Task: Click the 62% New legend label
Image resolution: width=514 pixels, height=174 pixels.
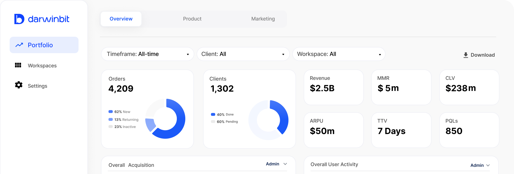Action: click(x=122, y=112)
